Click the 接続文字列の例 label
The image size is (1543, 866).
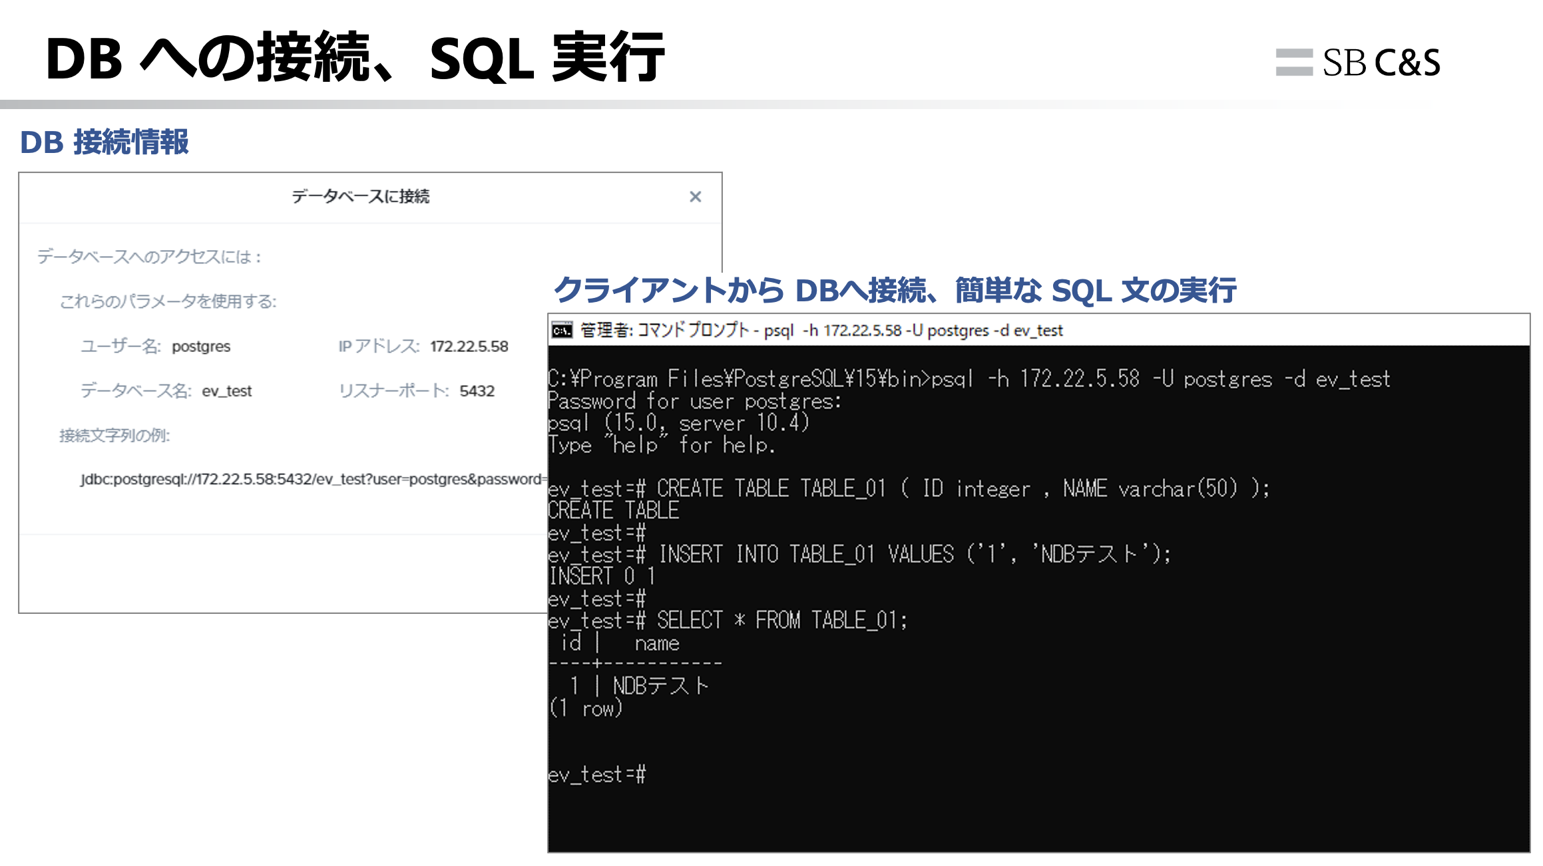[114, 436]
